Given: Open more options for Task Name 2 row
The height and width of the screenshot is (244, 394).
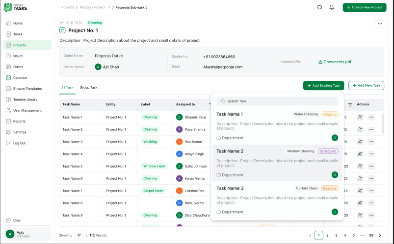Looking at the screenshot, I should click(371, 129).
